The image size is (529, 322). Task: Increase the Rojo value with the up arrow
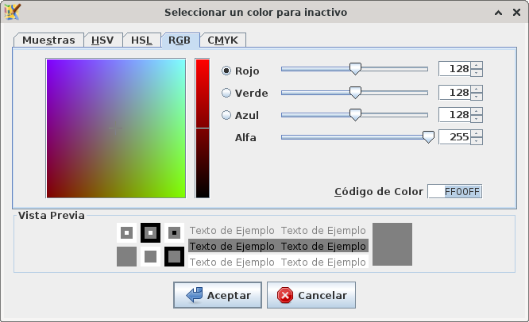click(x=477, y=65)
